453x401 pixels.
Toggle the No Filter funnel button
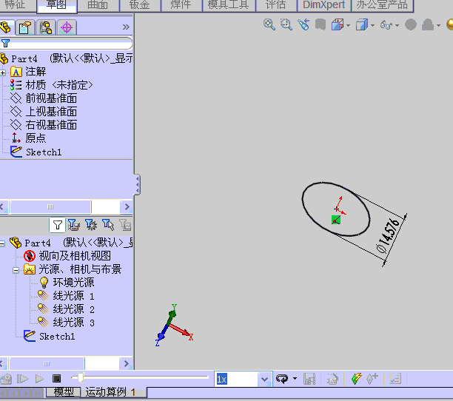click(57, 225)
